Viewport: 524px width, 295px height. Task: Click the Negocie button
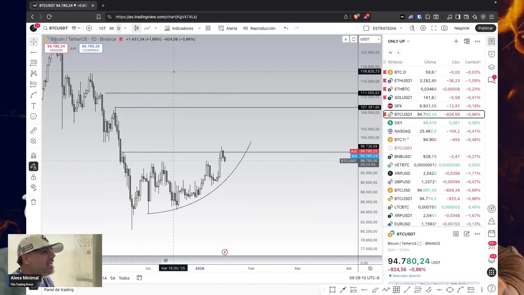pos(462,28)
